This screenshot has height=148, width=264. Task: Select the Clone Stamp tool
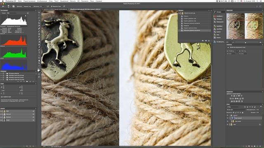(39, 34)
